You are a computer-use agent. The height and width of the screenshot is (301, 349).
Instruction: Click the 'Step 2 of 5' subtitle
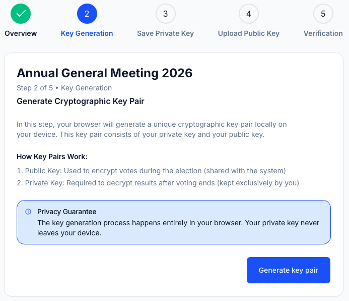click(64, 88)
